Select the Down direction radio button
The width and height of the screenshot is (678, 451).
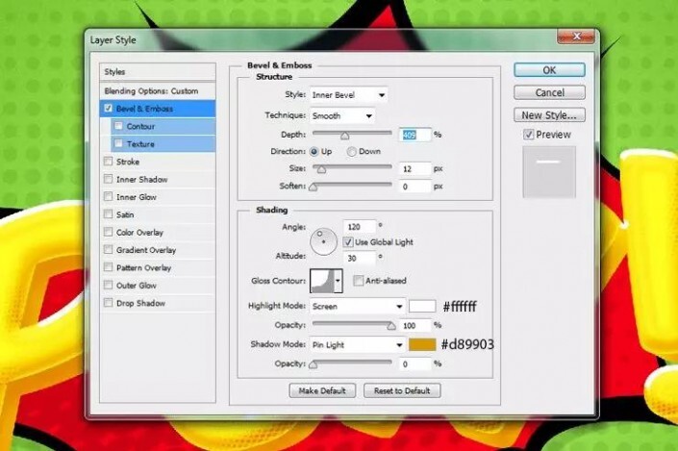tap(352, 152)
